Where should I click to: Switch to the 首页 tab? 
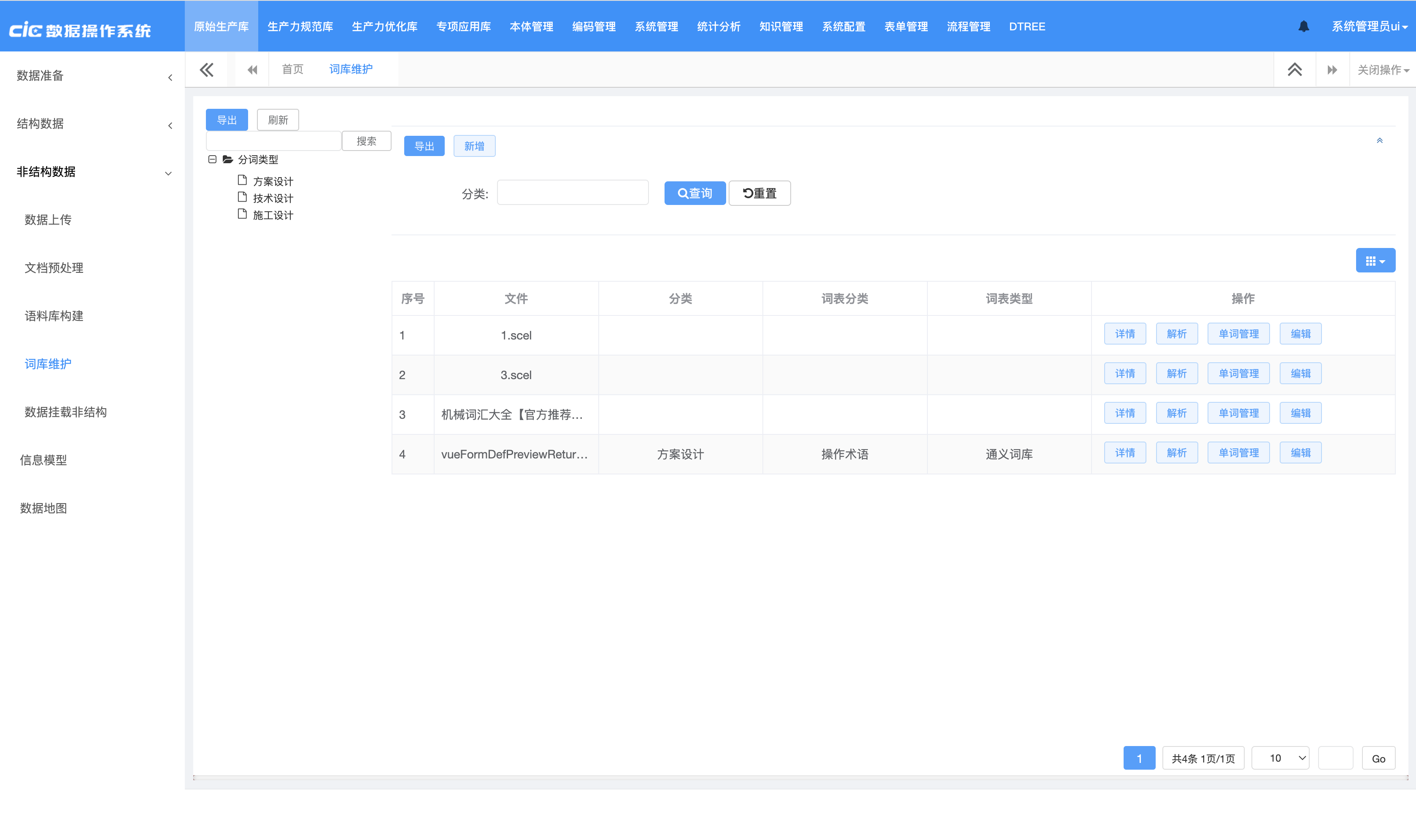292,69
